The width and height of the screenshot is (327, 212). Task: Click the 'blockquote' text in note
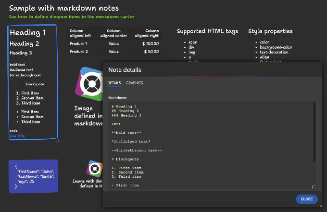point(35,84)
